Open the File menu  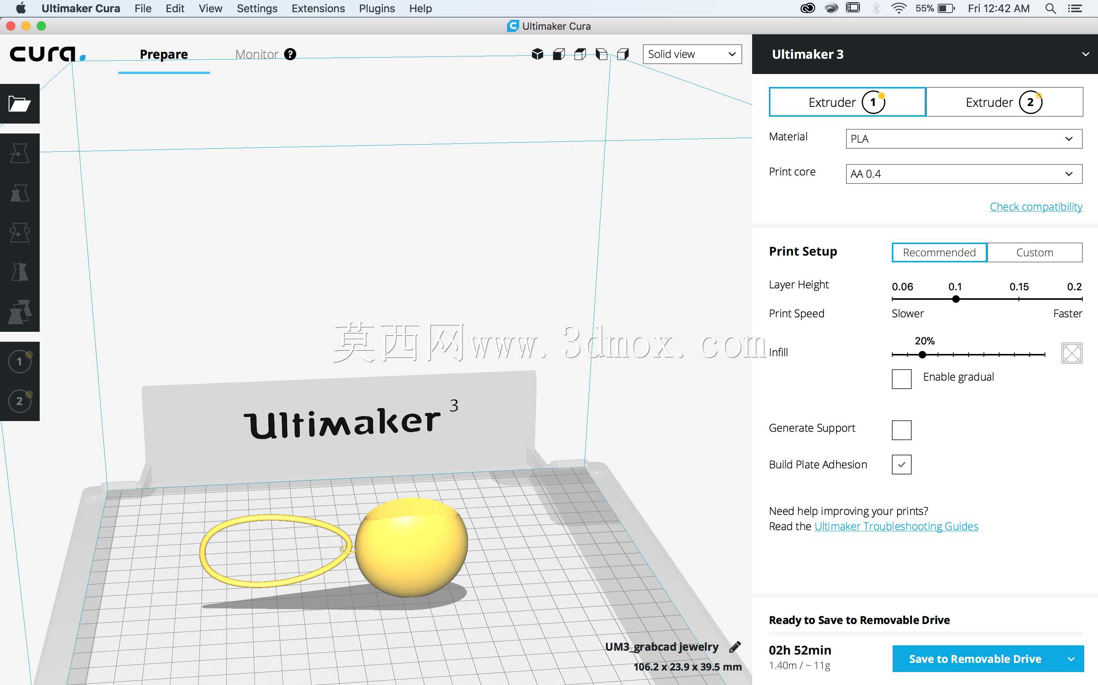(x=143, y=8)
